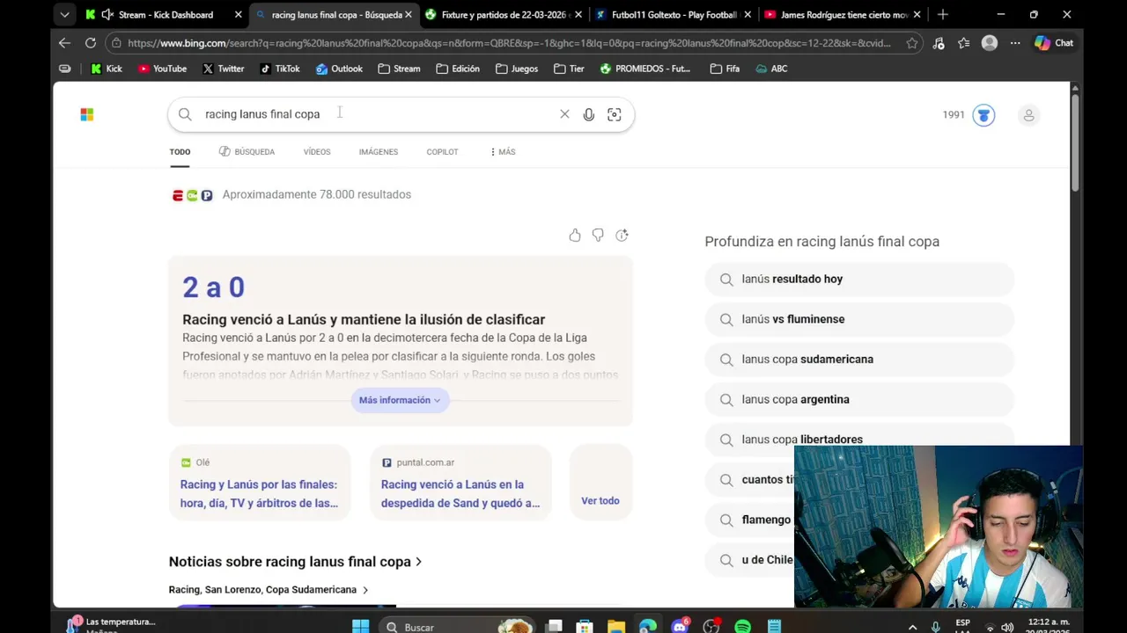Expand the tab search dropdown

tap(64, 14)
